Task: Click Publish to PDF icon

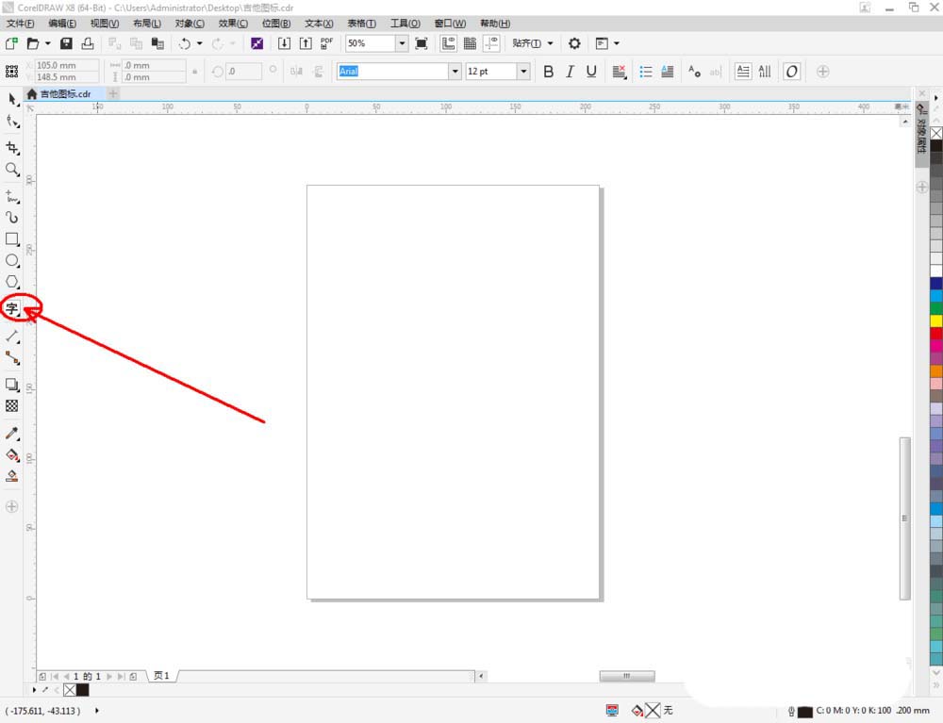Action: pyautogui.click(x=326, y=43)
